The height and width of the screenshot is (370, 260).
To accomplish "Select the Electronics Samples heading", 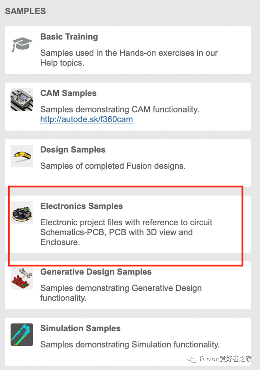I will (81, 206).
